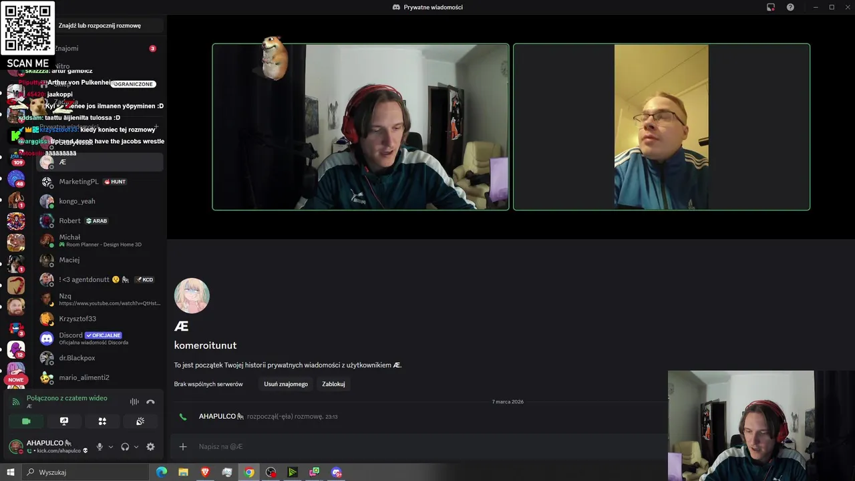Open the Discord inbox icon
Viewport: 855px width, 481px height.
tap(771, 7)
